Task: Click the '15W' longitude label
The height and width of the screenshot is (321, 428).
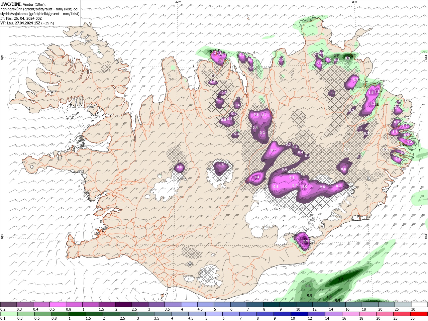Action: click(x=354, y=2)
